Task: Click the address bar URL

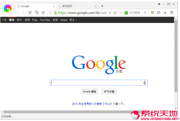Action: pyautogui.click(x=82, y=13)
